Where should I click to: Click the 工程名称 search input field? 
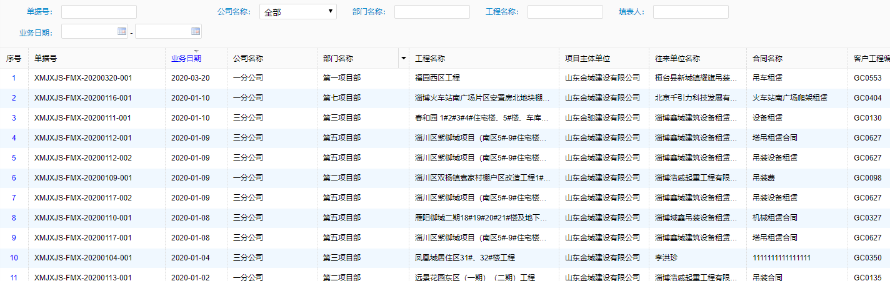point(565,12)
